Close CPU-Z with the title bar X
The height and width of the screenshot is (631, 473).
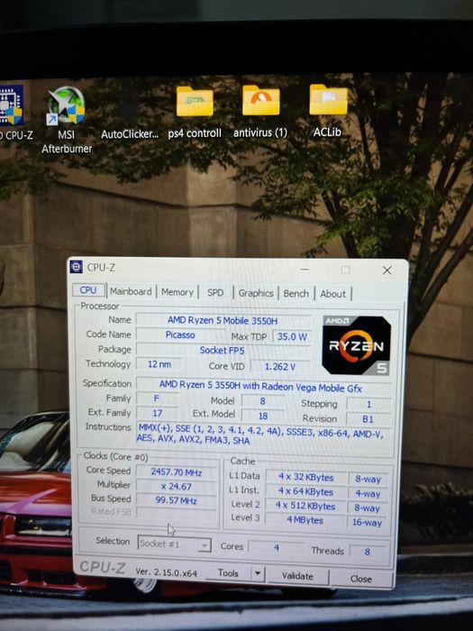387,270
